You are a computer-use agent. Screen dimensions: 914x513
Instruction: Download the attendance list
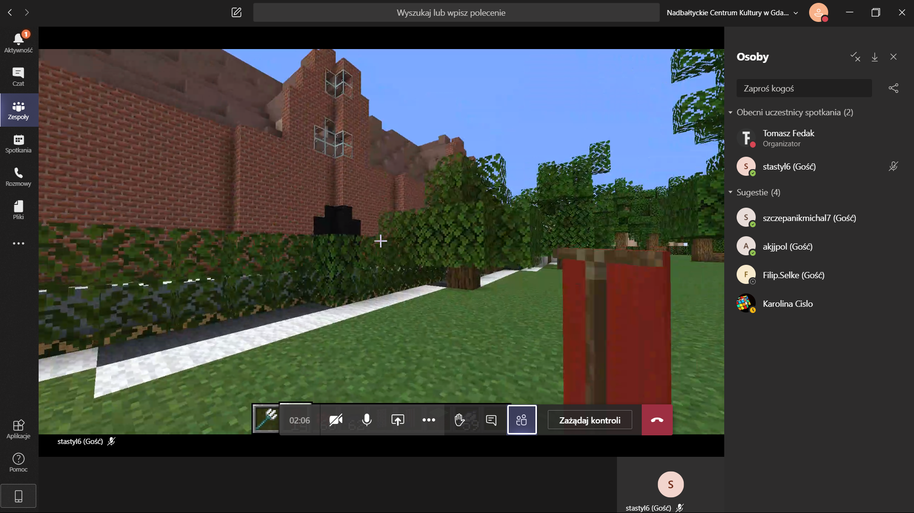tap(874, 57)
